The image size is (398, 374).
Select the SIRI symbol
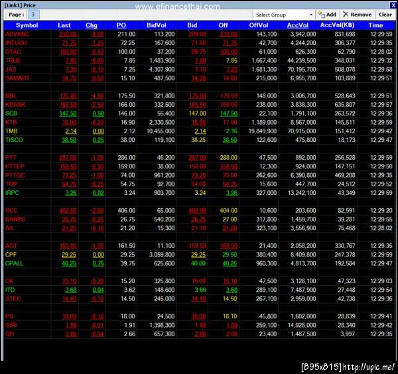[11, 325]
